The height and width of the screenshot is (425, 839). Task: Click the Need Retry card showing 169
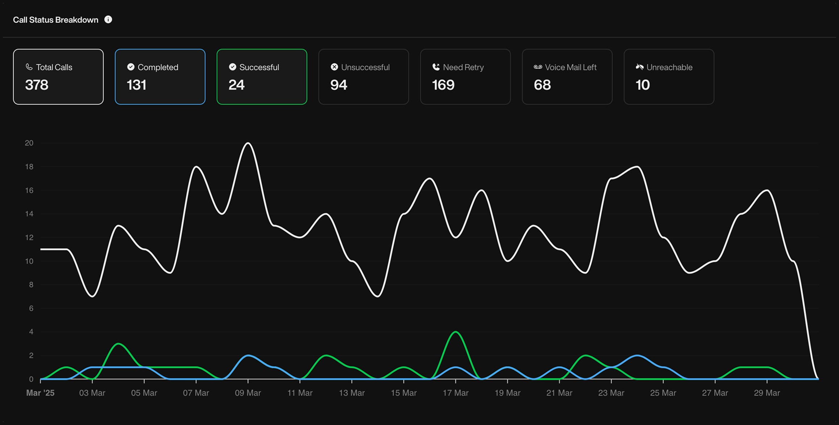(465, 77)
